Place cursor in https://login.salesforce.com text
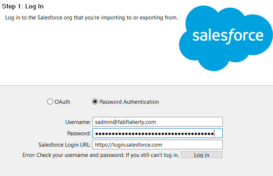 click(128, 145)
